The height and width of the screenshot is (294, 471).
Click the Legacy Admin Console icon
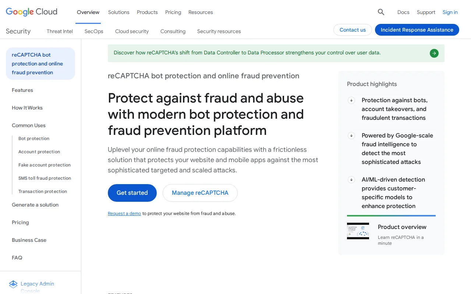pos(13,284)
